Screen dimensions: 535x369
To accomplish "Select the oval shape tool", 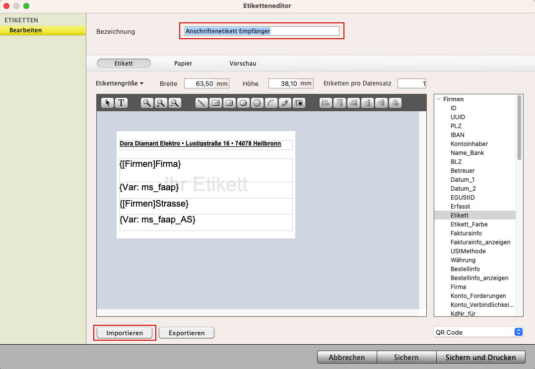I will (x=243, y=103).
